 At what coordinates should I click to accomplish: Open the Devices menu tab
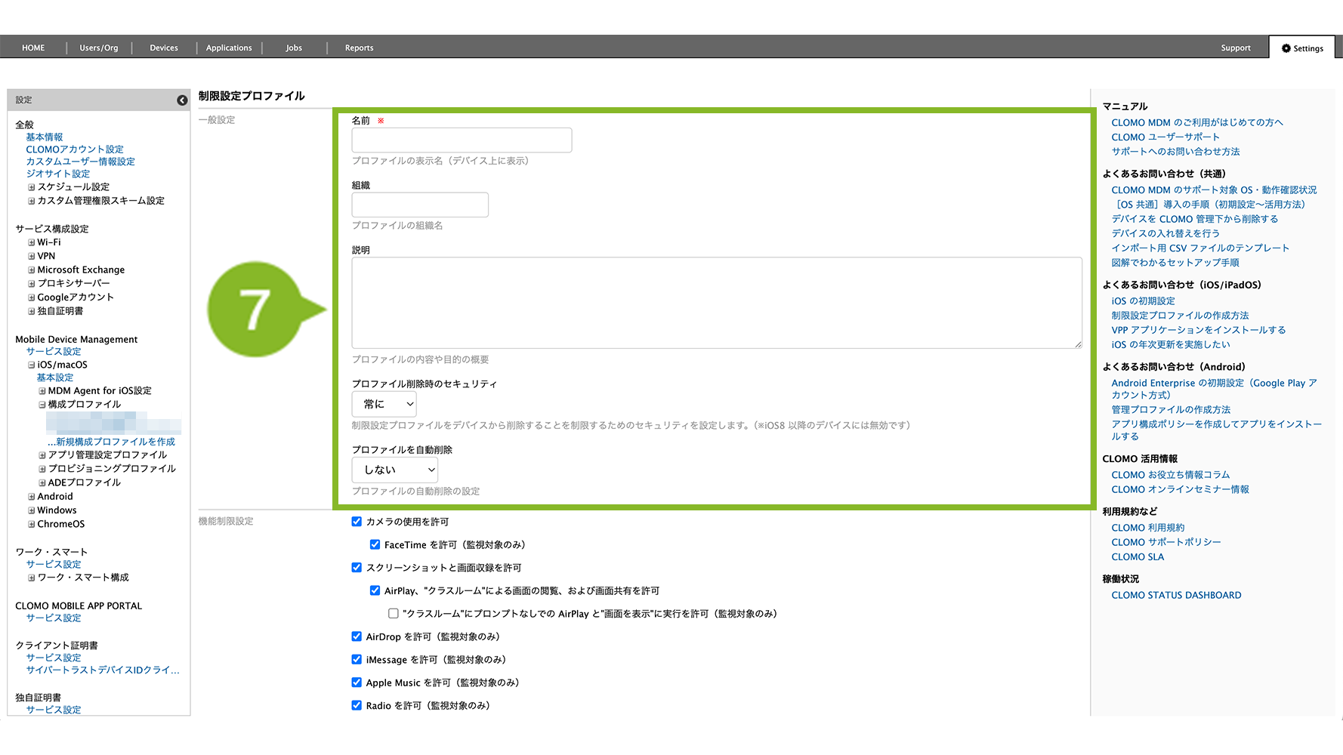click(164, 48)
